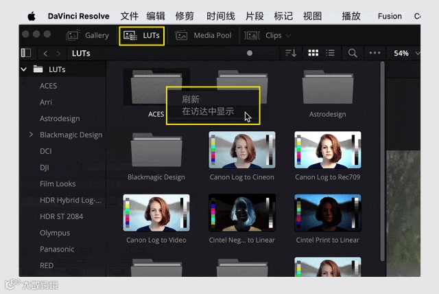Select Canon Log to Video LUT thumbnail
Screen dimensions: 439x294
click(x=156, y=213)
